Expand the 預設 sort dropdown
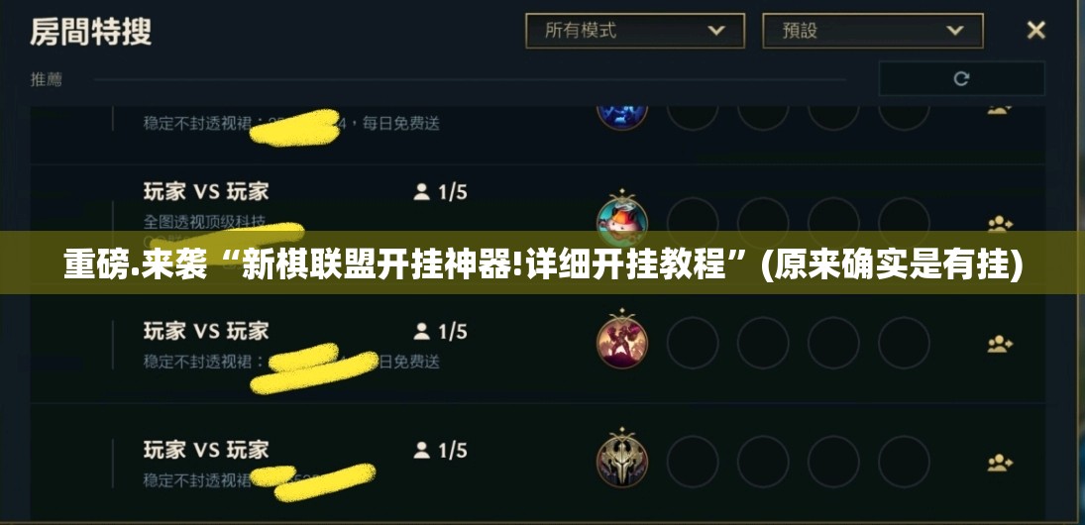The image size is (1085, 525). (x=873, y=31)
